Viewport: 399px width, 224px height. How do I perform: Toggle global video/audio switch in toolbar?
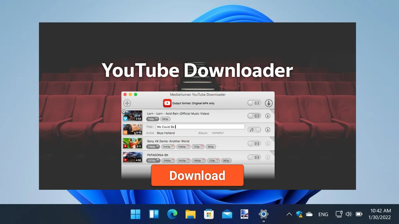pos(254,103)
